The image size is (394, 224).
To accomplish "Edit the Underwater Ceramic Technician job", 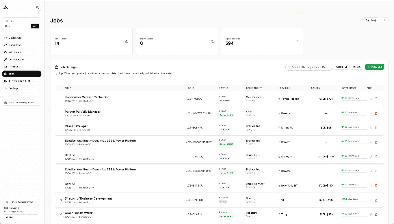I will tap(371, 99).
